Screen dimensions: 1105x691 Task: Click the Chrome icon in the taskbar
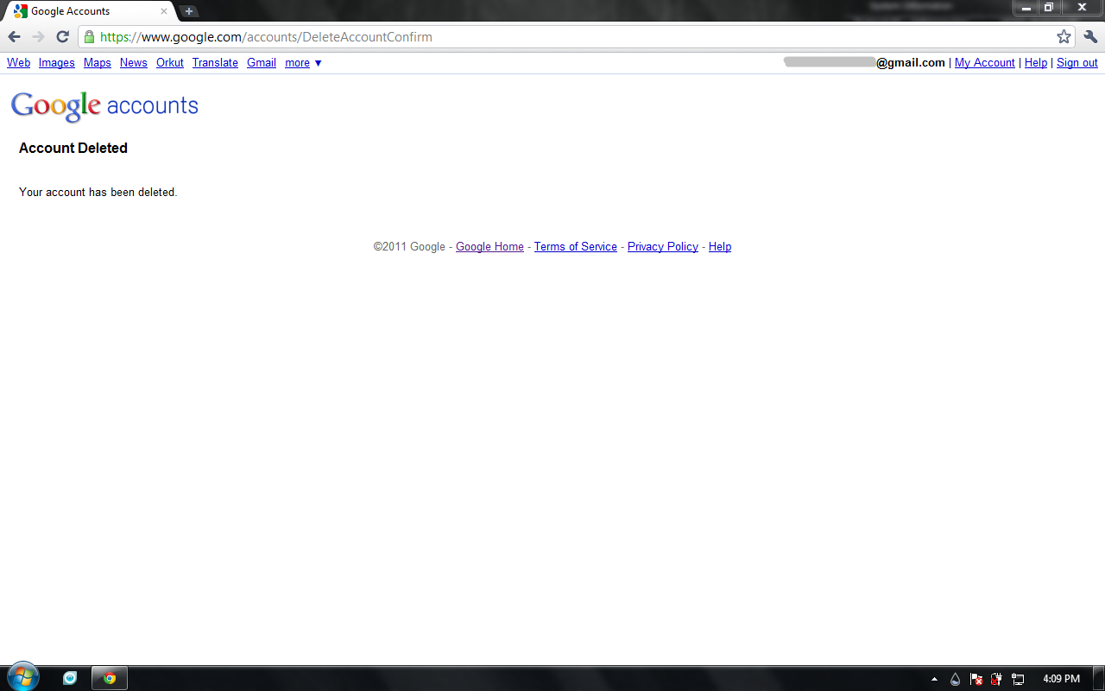[x=110, y=678]
